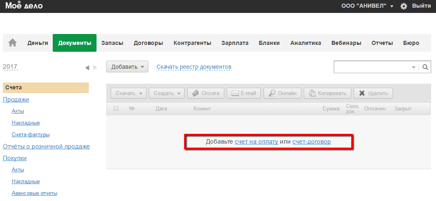Open settings gear icon in header
436x201 pixels.
[x=404, y=6]
